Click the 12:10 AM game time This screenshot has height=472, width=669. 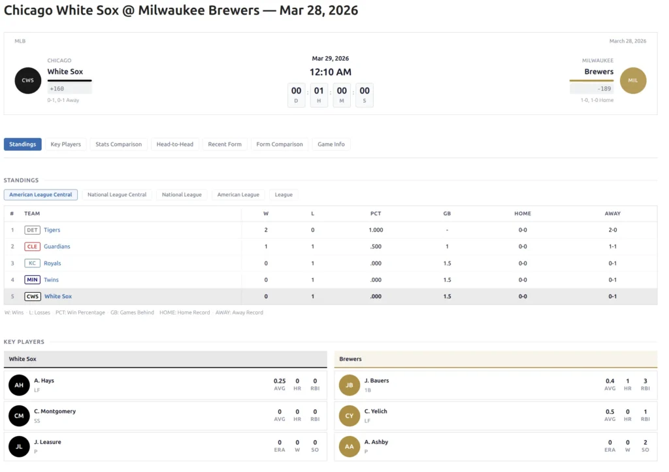coord(330,72)
